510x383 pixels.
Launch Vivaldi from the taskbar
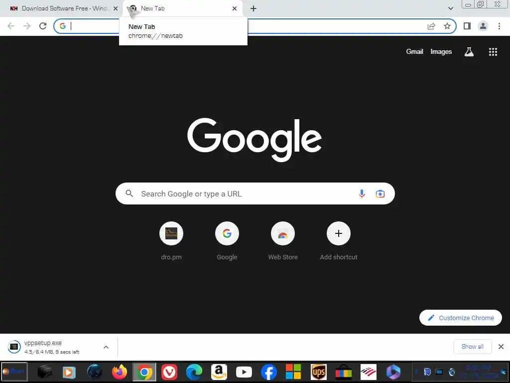tap(169, 372)
